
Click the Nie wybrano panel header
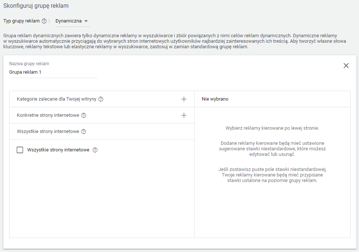click(215, 99)
